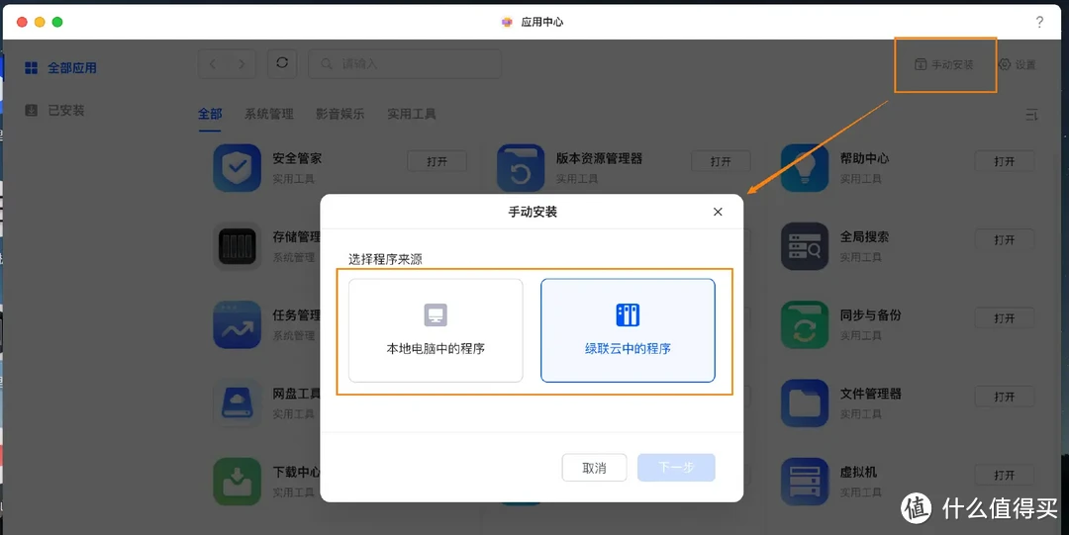Select the 绿联云中的程序 option
1069x535 pixels.
pos(628,330)
